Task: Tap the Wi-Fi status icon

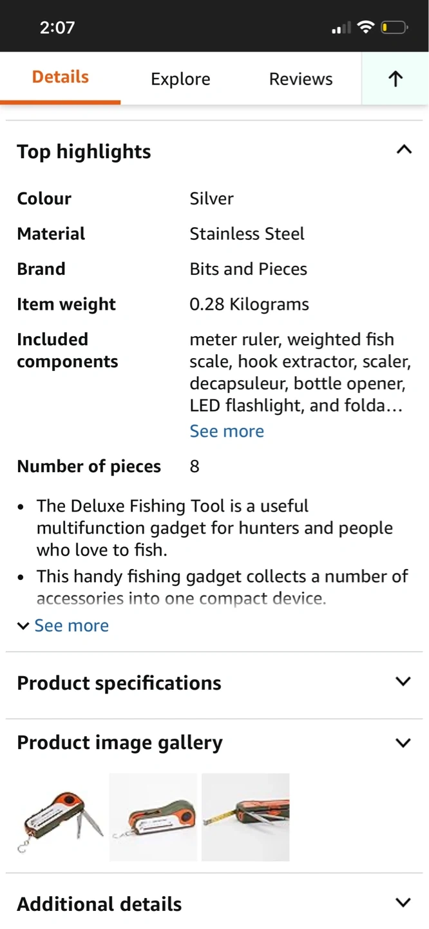Action: tap(366, 27)
